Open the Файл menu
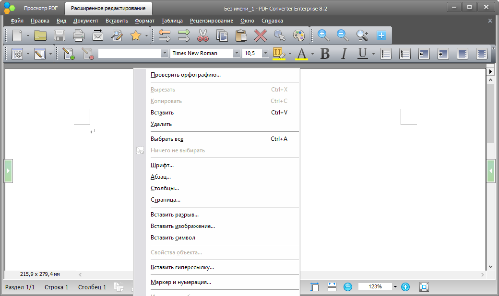This screenshot has height=296, width=499. (x=17, y=21)
